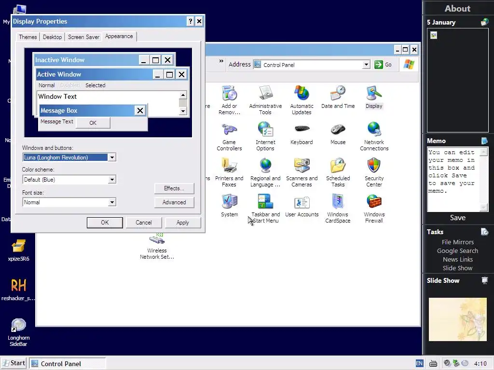Click the taskbar clock showing 4:10

point(480,364)
